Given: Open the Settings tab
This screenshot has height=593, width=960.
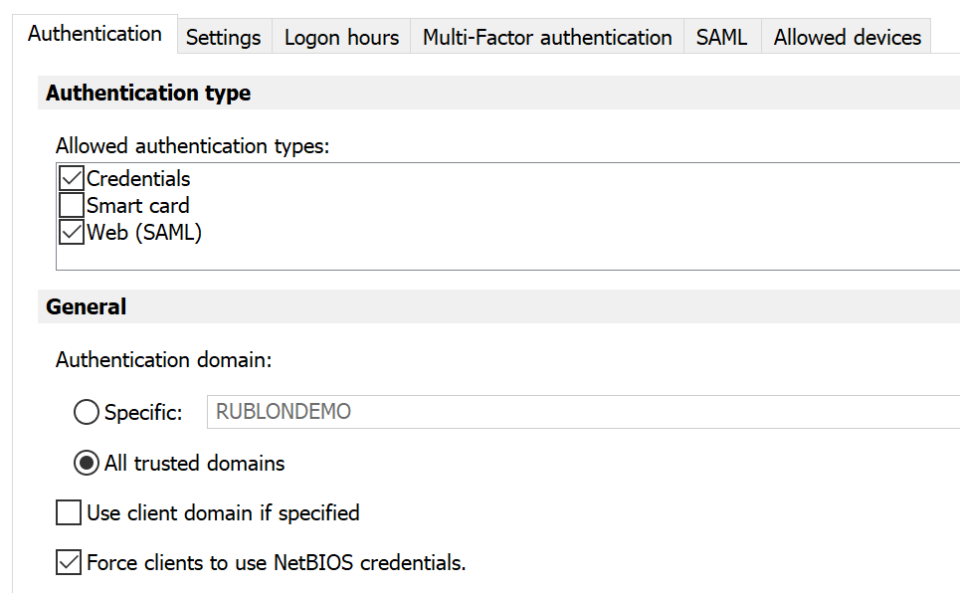Looking at the screenshot, I should (223, 38).
